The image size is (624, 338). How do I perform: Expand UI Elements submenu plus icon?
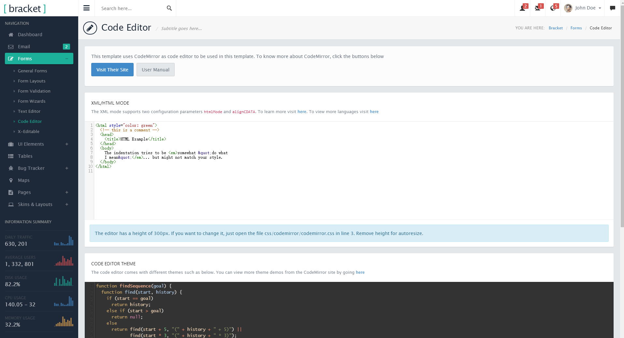(x=67, y=144)
